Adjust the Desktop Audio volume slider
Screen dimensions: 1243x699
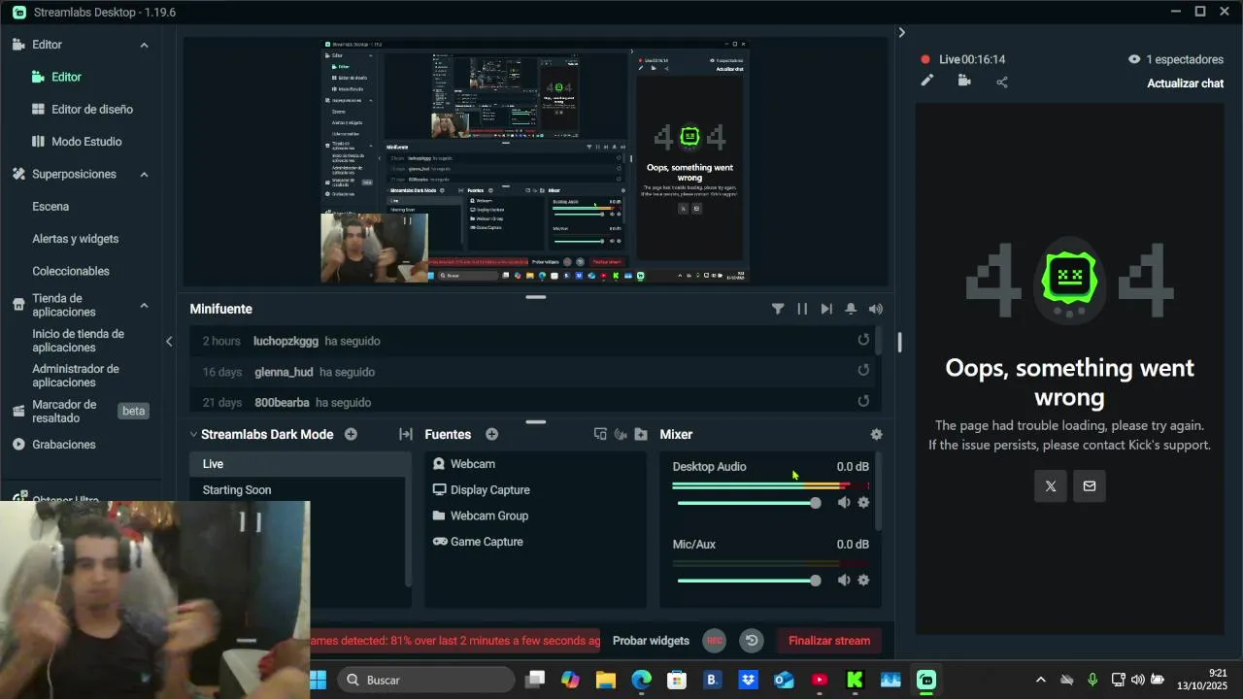tap(749, 503)
